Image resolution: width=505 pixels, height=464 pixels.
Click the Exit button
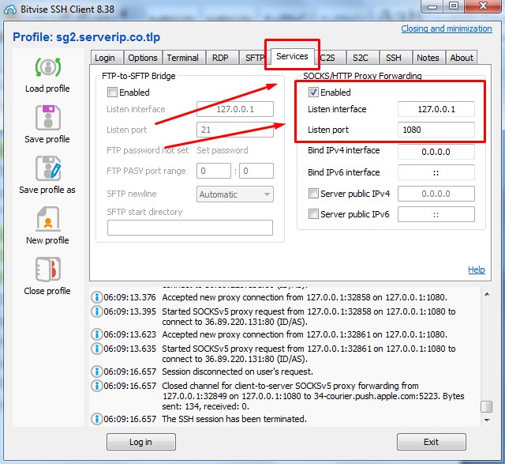432,442
